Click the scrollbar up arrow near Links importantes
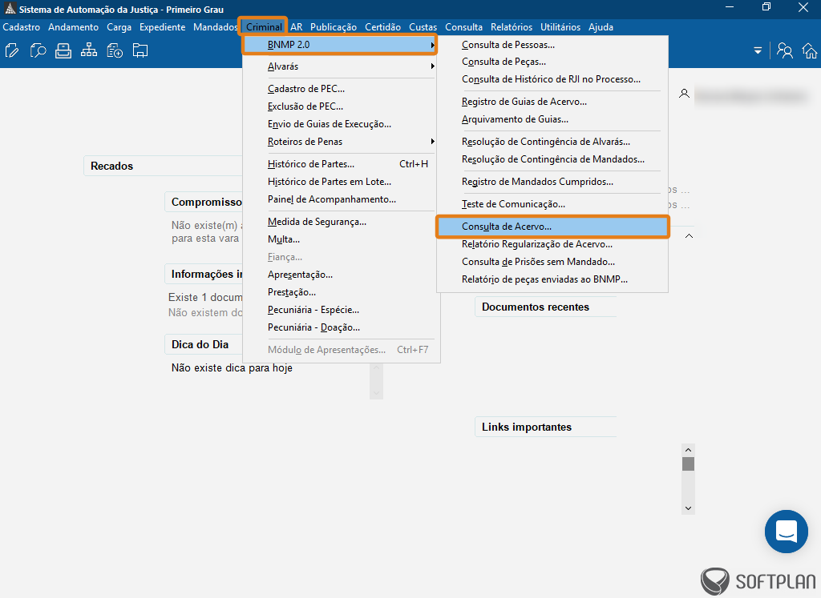Screen dimensions: 821x598 tap(688, 450)
